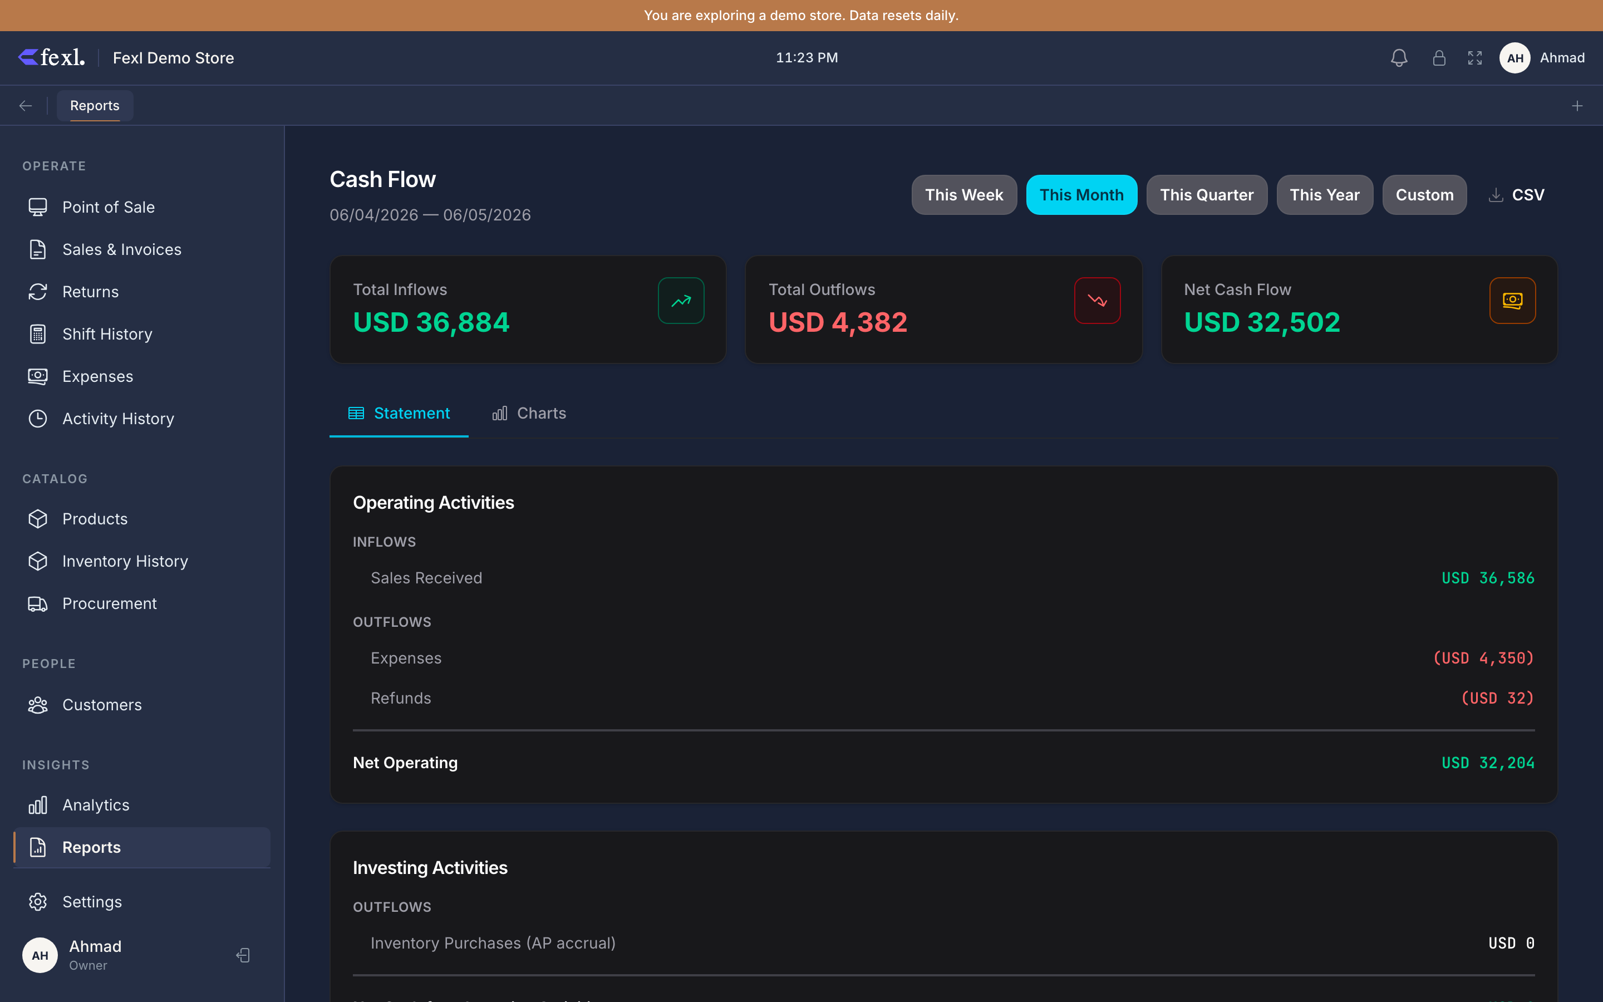Click the Net Operating label
Viewport: 1603px width, 1002px height.
405,763
